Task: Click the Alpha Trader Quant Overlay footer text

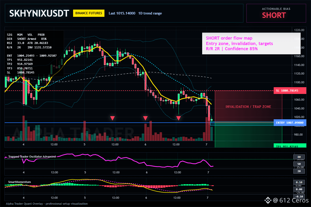Action: click(x=47, y=204)
